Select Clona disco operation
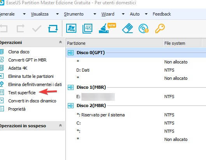The height and width of the screenshot is (160, 206). [19, 52]
